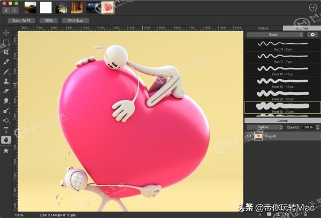
Task: Add a new layer group
Action: (269, 214)
